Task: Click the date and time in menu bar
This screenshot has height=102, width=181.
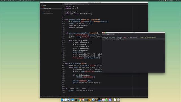Action: 170,1
